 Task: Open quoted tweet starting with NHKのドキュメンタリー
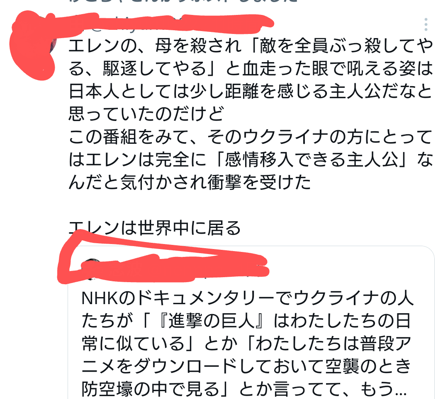pos(251,322)
